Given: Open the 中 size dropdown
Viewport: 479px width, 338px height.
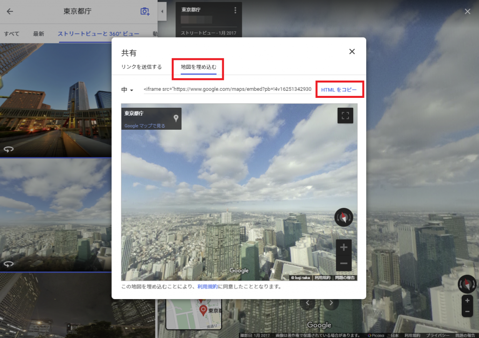Looking at the screenshot, I should [x=127, y=90].
